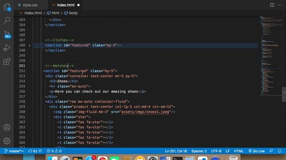Click Terminal icon in the dock
The width and height of the screenshot is (286, 160).
[x=177, y=158]
